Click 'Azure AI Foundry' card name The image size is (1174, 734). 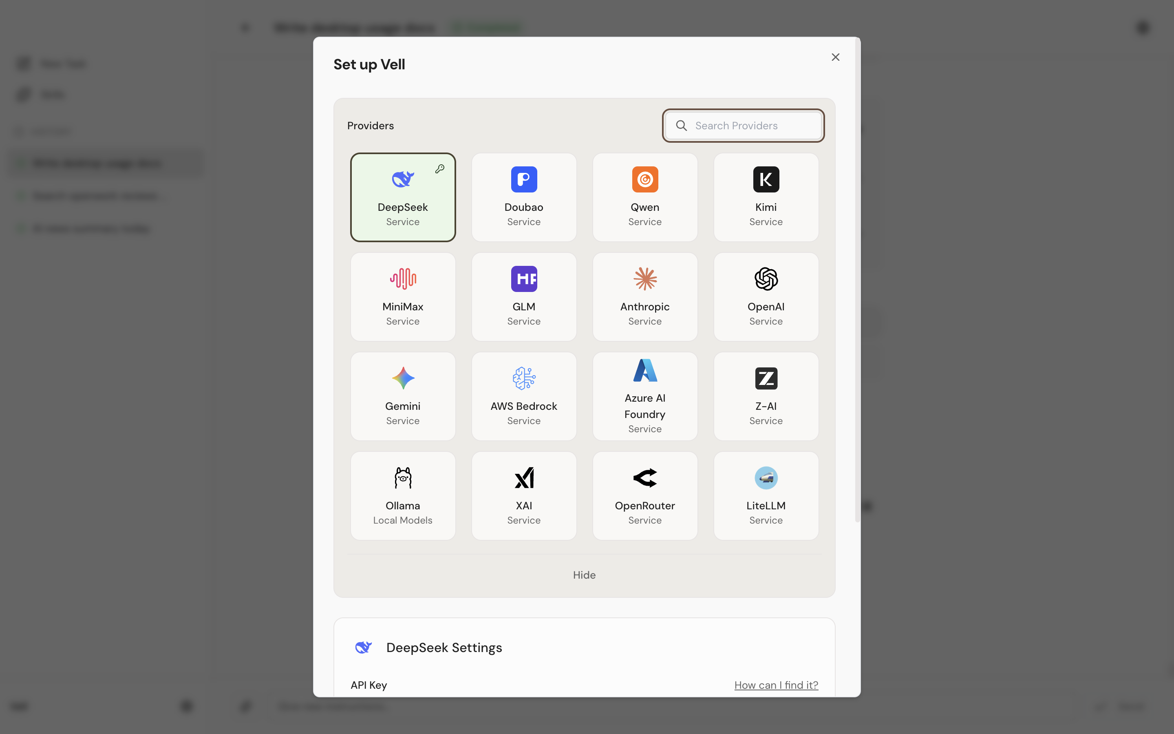(645, 406)
